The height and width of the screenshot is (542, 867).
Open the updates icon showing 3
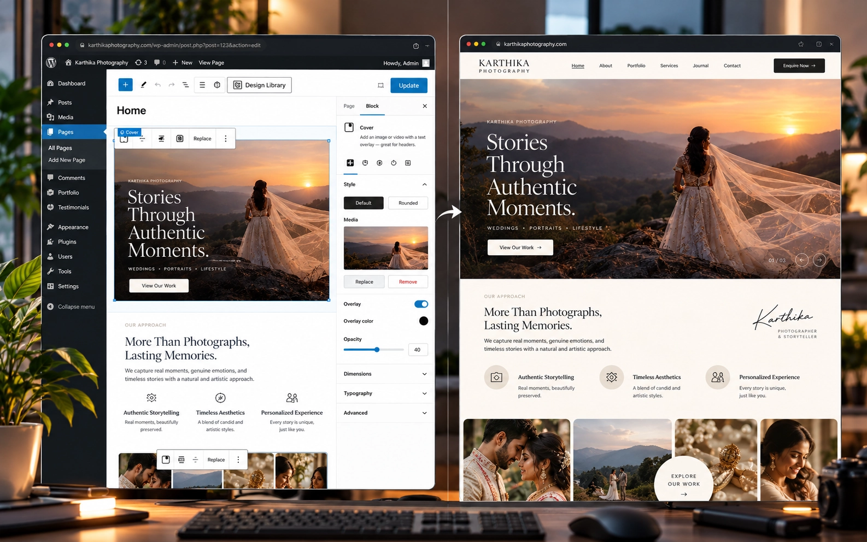141,63
